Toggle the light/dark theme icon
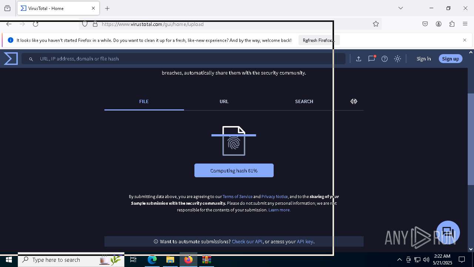Image resolution: width=474 pixels, height=267 pixels. pos(397,59)
